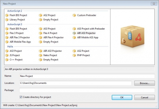
Task: Choose the AS3 Project icon under ActionScript 3
Action: pyautogui.click(x=40, y=29)
